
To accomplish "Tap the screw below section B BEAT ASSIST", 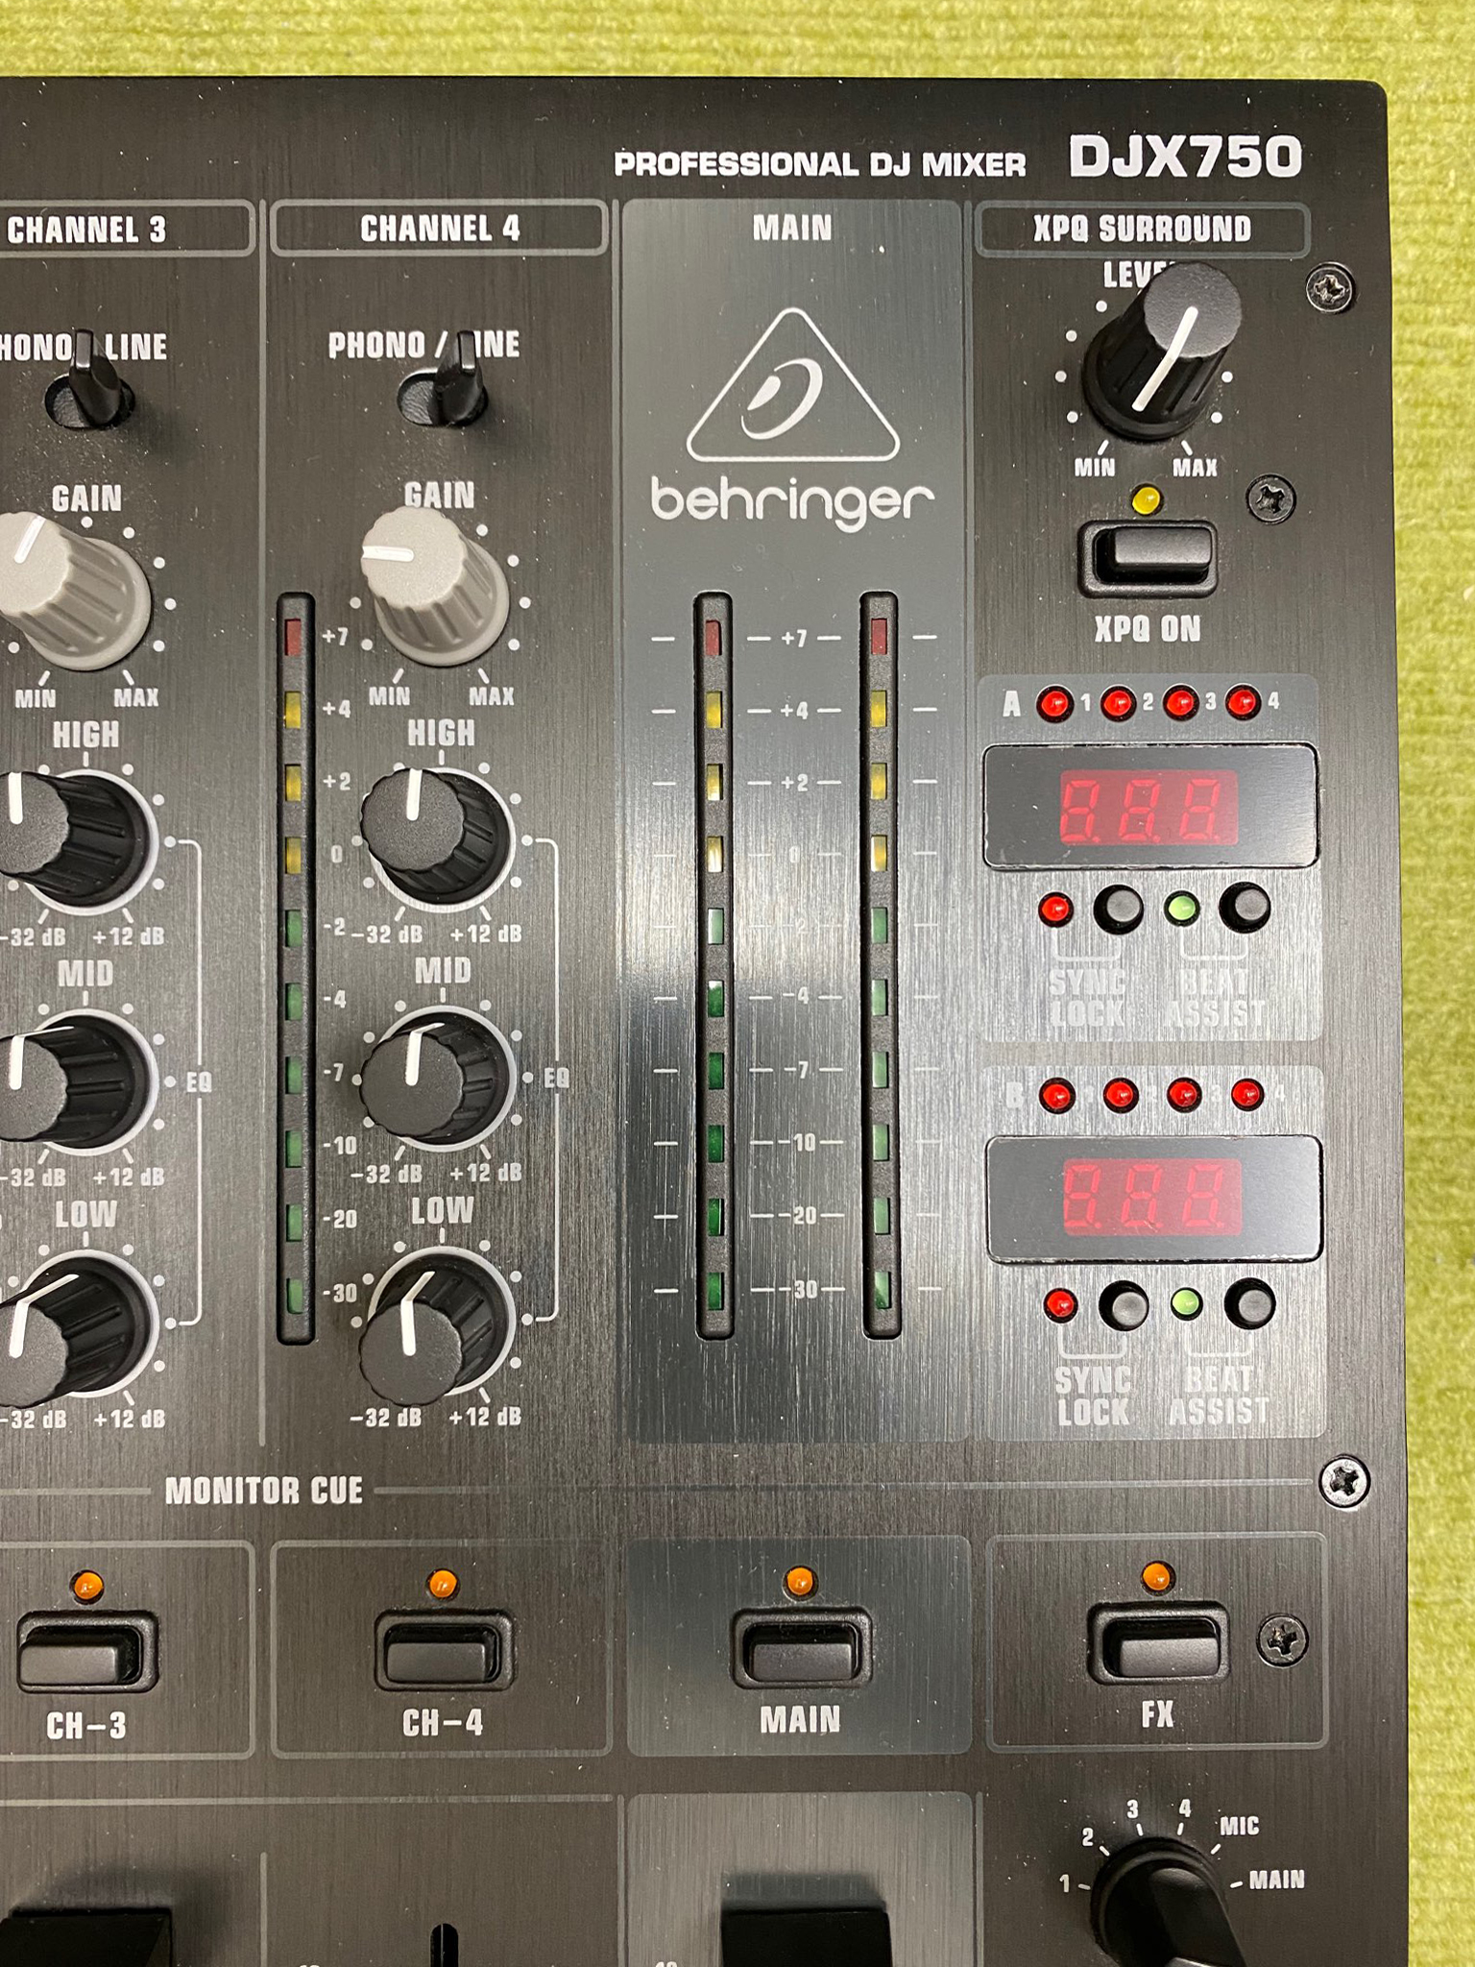I will pyautogui.click(x=1343, y=1482).
